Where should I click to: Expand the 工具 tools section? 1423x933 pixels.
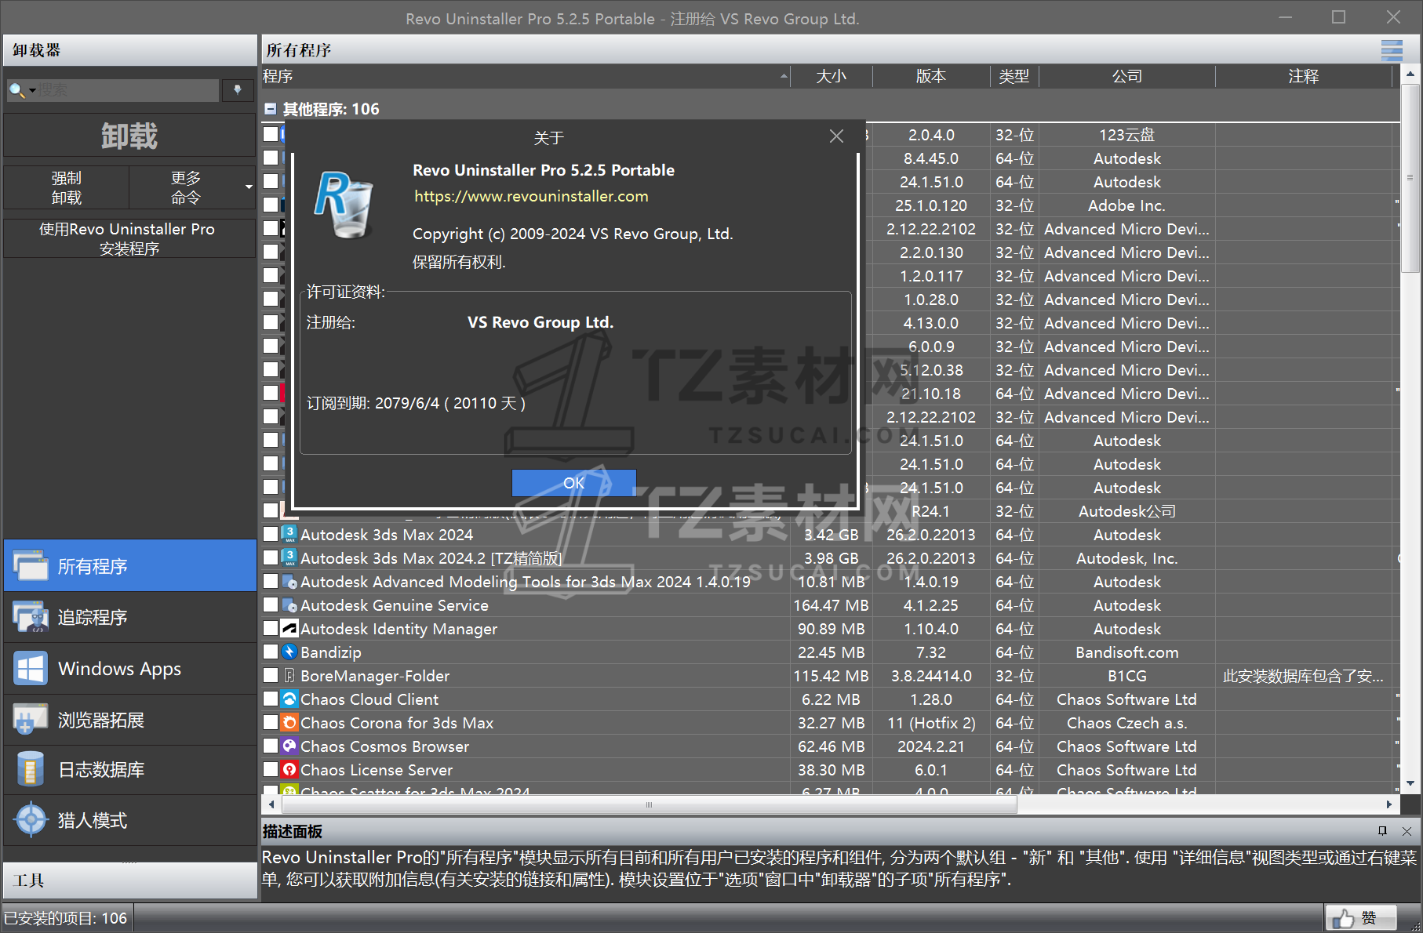point(130,880)
